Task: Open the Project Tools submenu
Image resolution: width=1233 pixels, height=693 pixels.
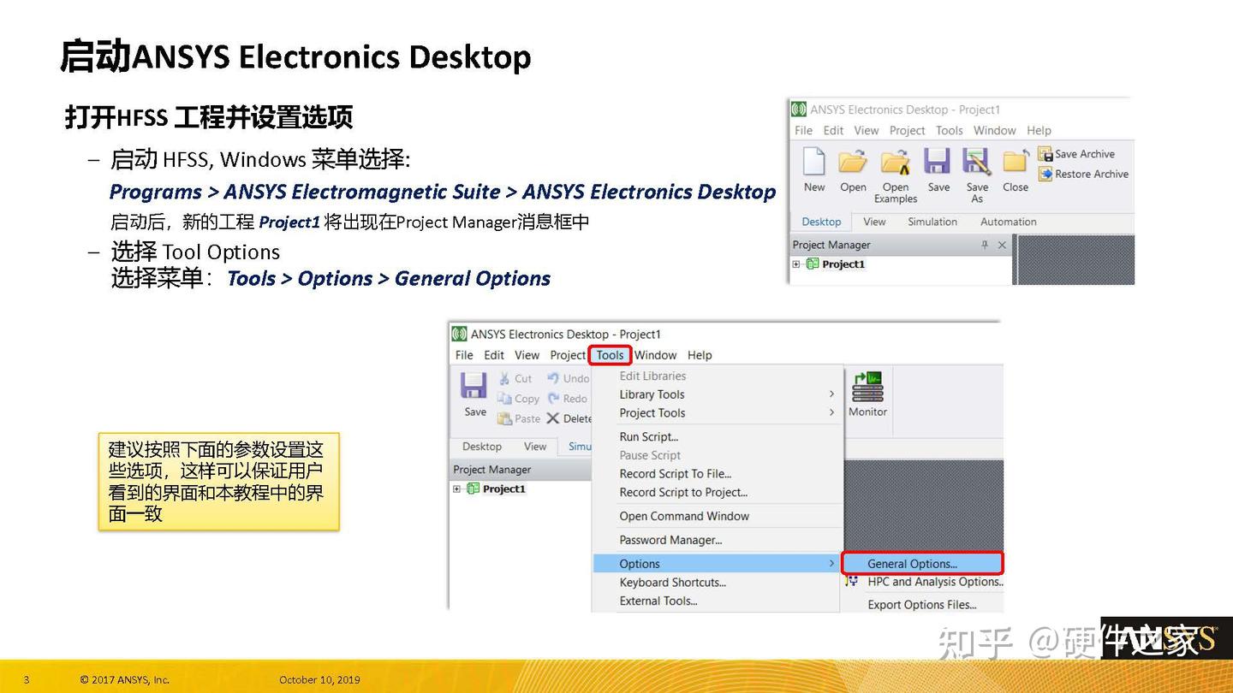Action: (x=653, y=413)
